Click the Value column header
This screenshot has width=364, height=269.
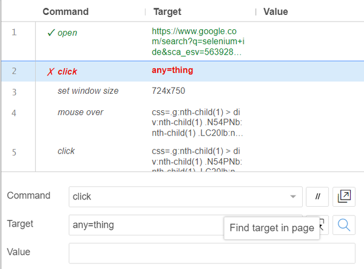pos(275,12)
